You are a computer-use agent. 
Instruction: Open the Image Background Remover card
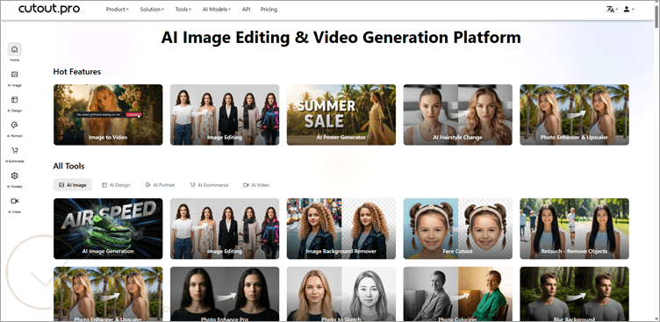click(341, 228)
